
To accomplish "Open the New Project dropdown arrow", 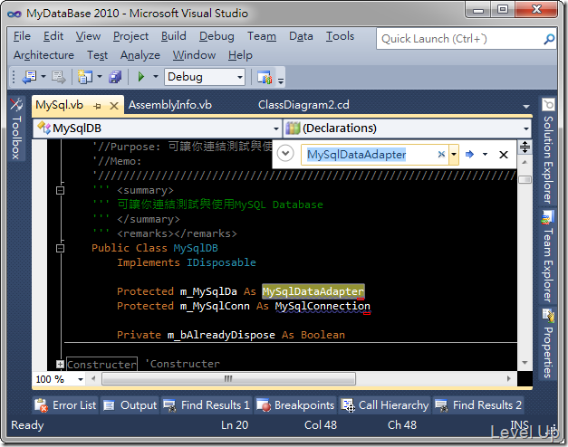I will pyautogui.click(x=100, y=76).
